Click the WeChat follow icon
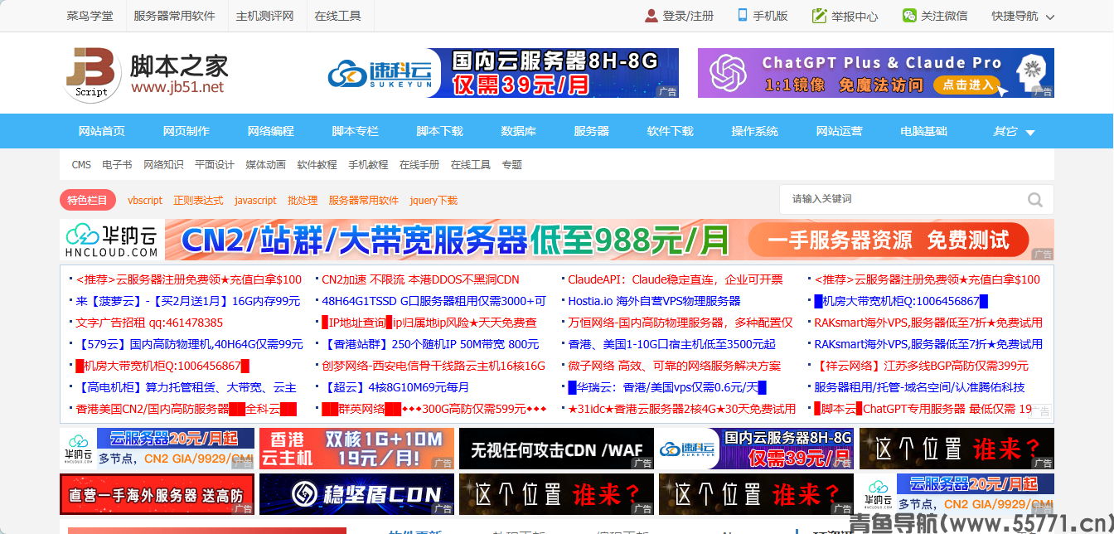Screen dimensions: 1114x534 [x=909, y=16]
